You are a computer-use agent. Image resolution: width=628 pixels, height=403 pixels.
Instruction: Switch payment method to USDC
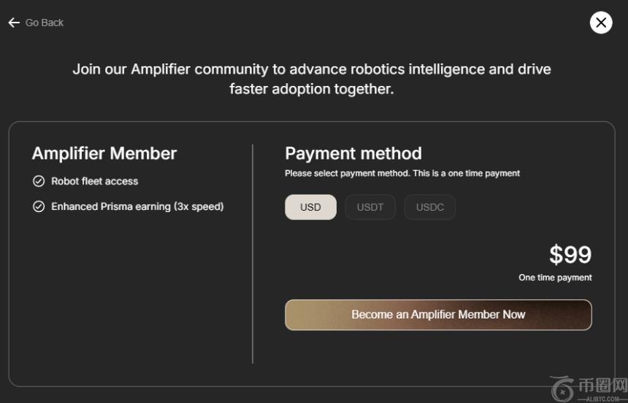[x=430, y=207]
